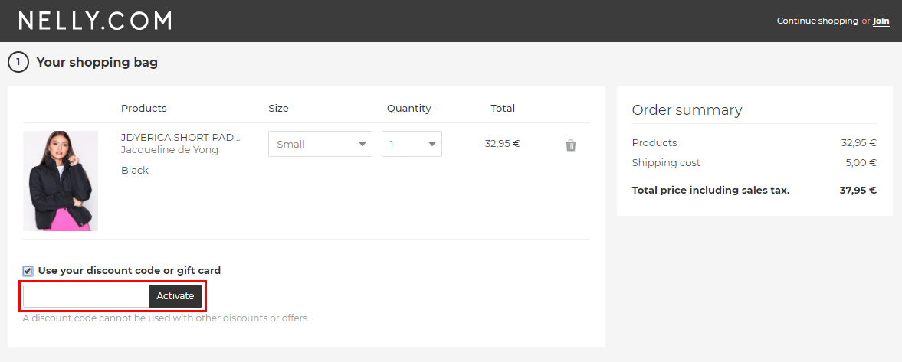Open the black jacket product thumbnail

pyautogui.click(x=61, y=181)
